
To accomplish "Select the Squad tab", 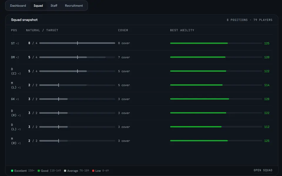I will 38,6.
